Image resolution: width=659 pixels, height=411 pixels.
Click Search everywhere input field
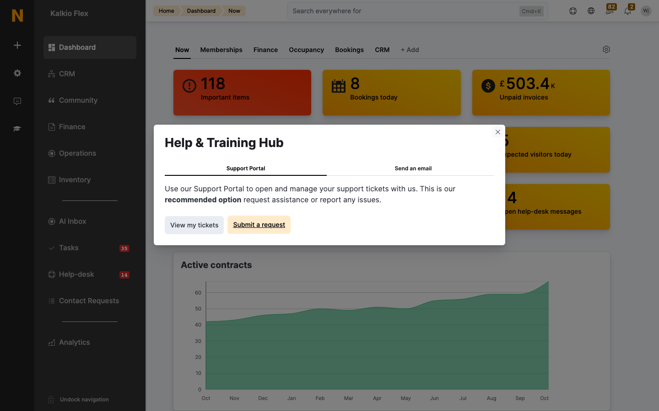(x=417, y=11)
